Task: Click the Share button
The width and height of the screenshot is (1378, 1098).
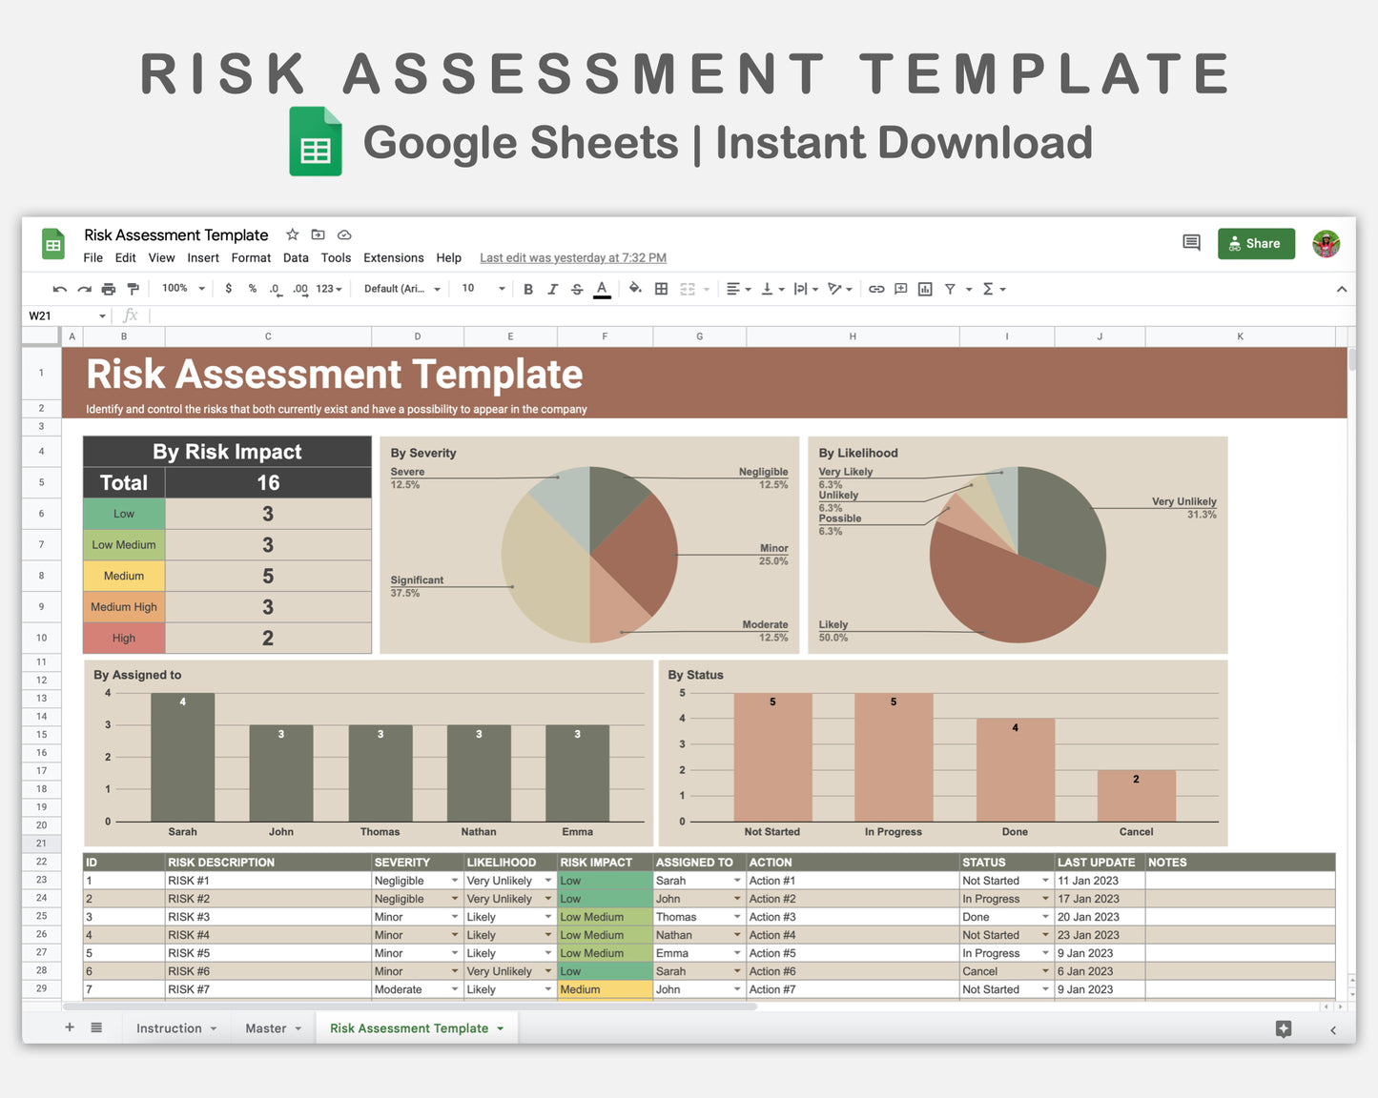Action: pos(1256,243)
